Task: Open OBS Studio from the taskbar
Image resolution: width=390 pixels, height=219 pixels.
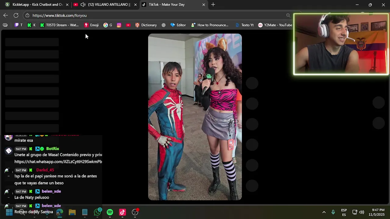Action: 135,212
